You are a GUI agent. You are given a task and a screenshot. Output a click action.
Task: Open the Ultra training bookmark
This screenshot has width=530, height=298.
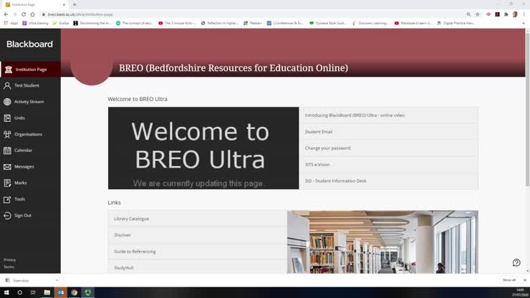click(x=35, y=24)
